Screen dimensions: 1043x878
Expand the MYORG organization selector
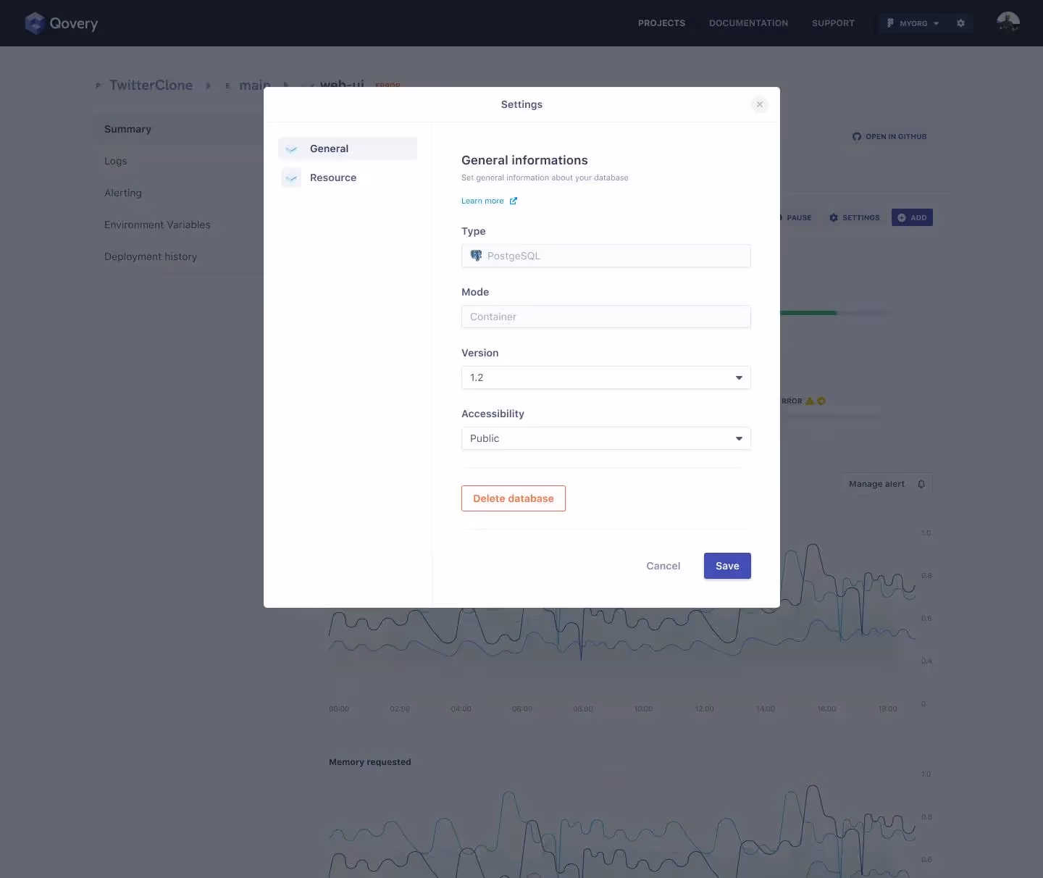tap(914, 23)
